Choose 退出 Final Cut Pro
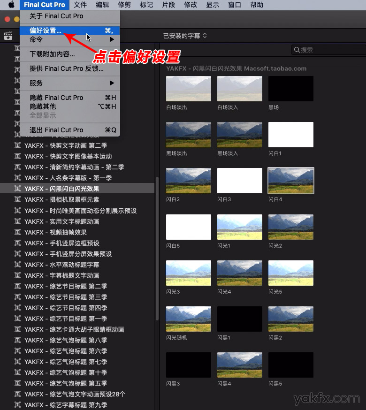The image size is (366, 410). click(x=70, y=130)
